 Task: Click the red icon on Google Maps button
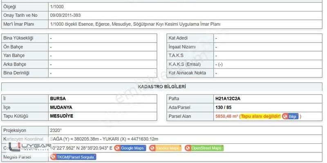click(x=117, y=148)
